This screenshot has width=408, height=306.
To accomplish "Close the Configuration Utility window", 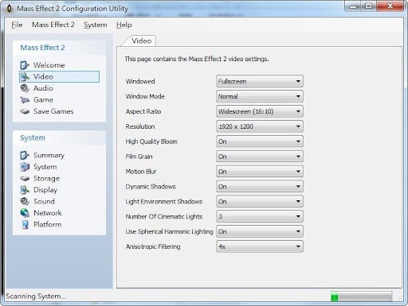I will pos(390,6).
